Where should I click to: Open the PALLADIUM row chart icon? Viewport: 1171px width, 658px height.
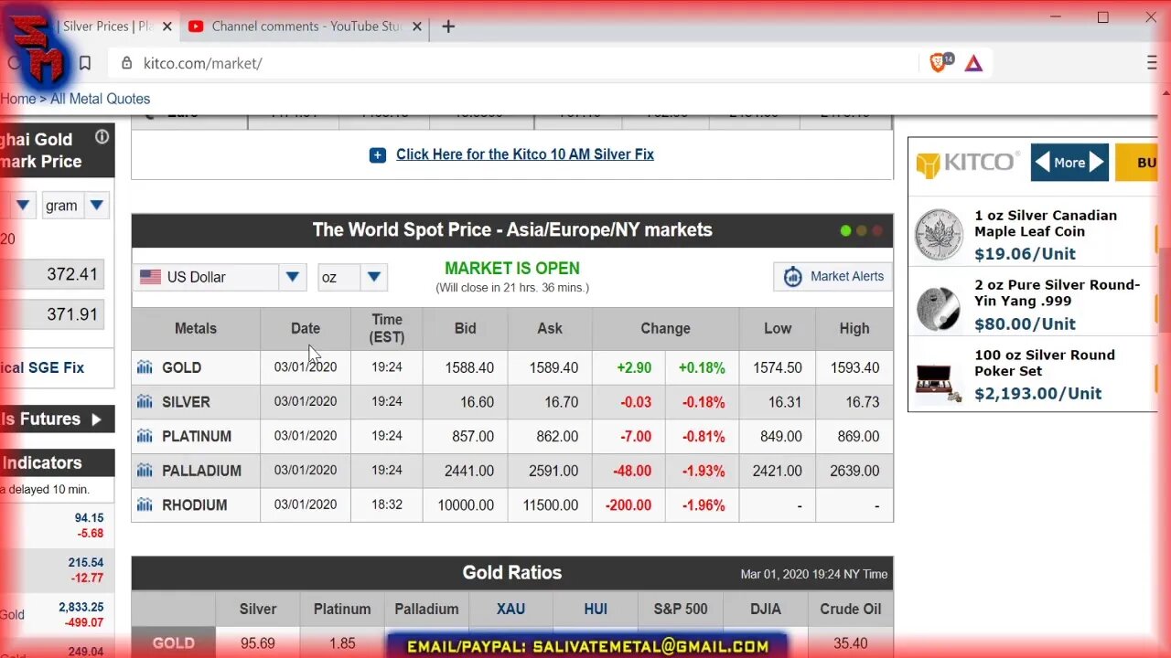[x=145, y=471]
